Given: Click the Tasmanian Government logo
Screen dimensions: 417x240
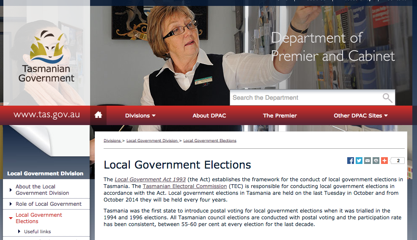Looking at the screenshot, I should (47, 56).
